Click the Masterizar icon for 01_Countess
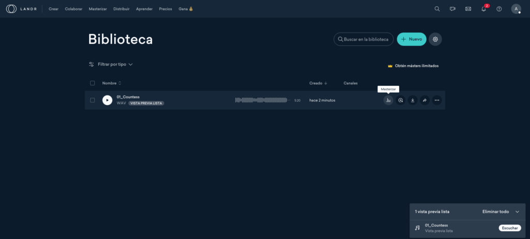This screenshot has width=530, height=239. 388,100
